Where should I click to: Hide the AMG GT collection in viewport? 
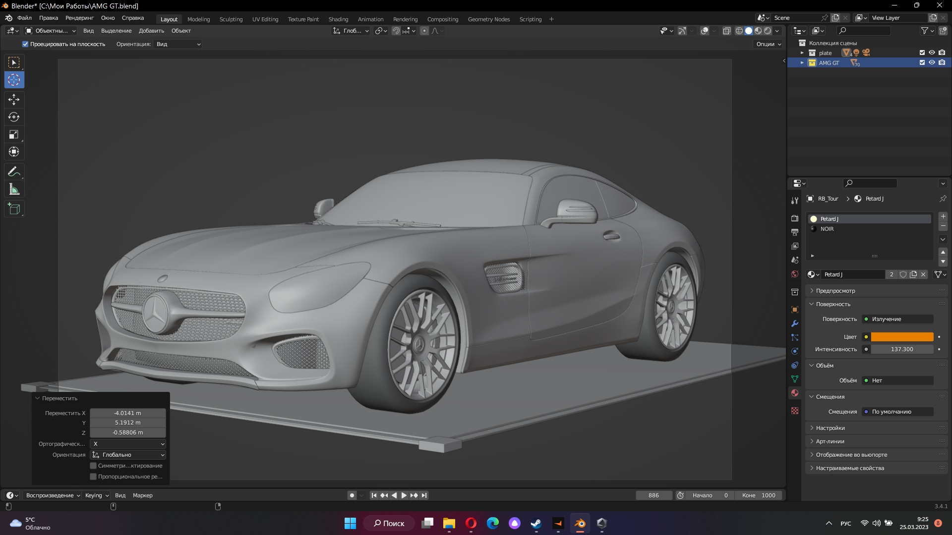932,63
